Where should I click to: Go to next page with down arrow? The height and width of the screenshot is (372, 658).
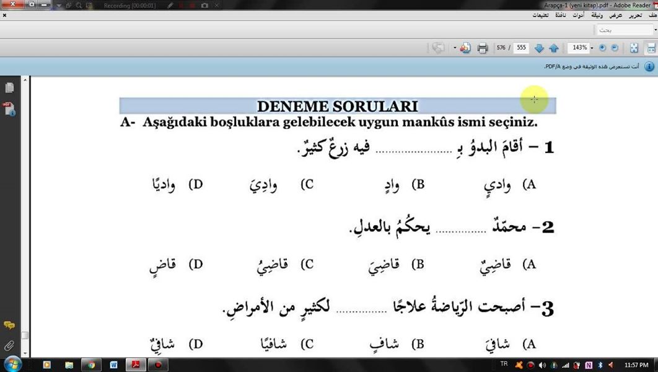(x=539, y=48)
